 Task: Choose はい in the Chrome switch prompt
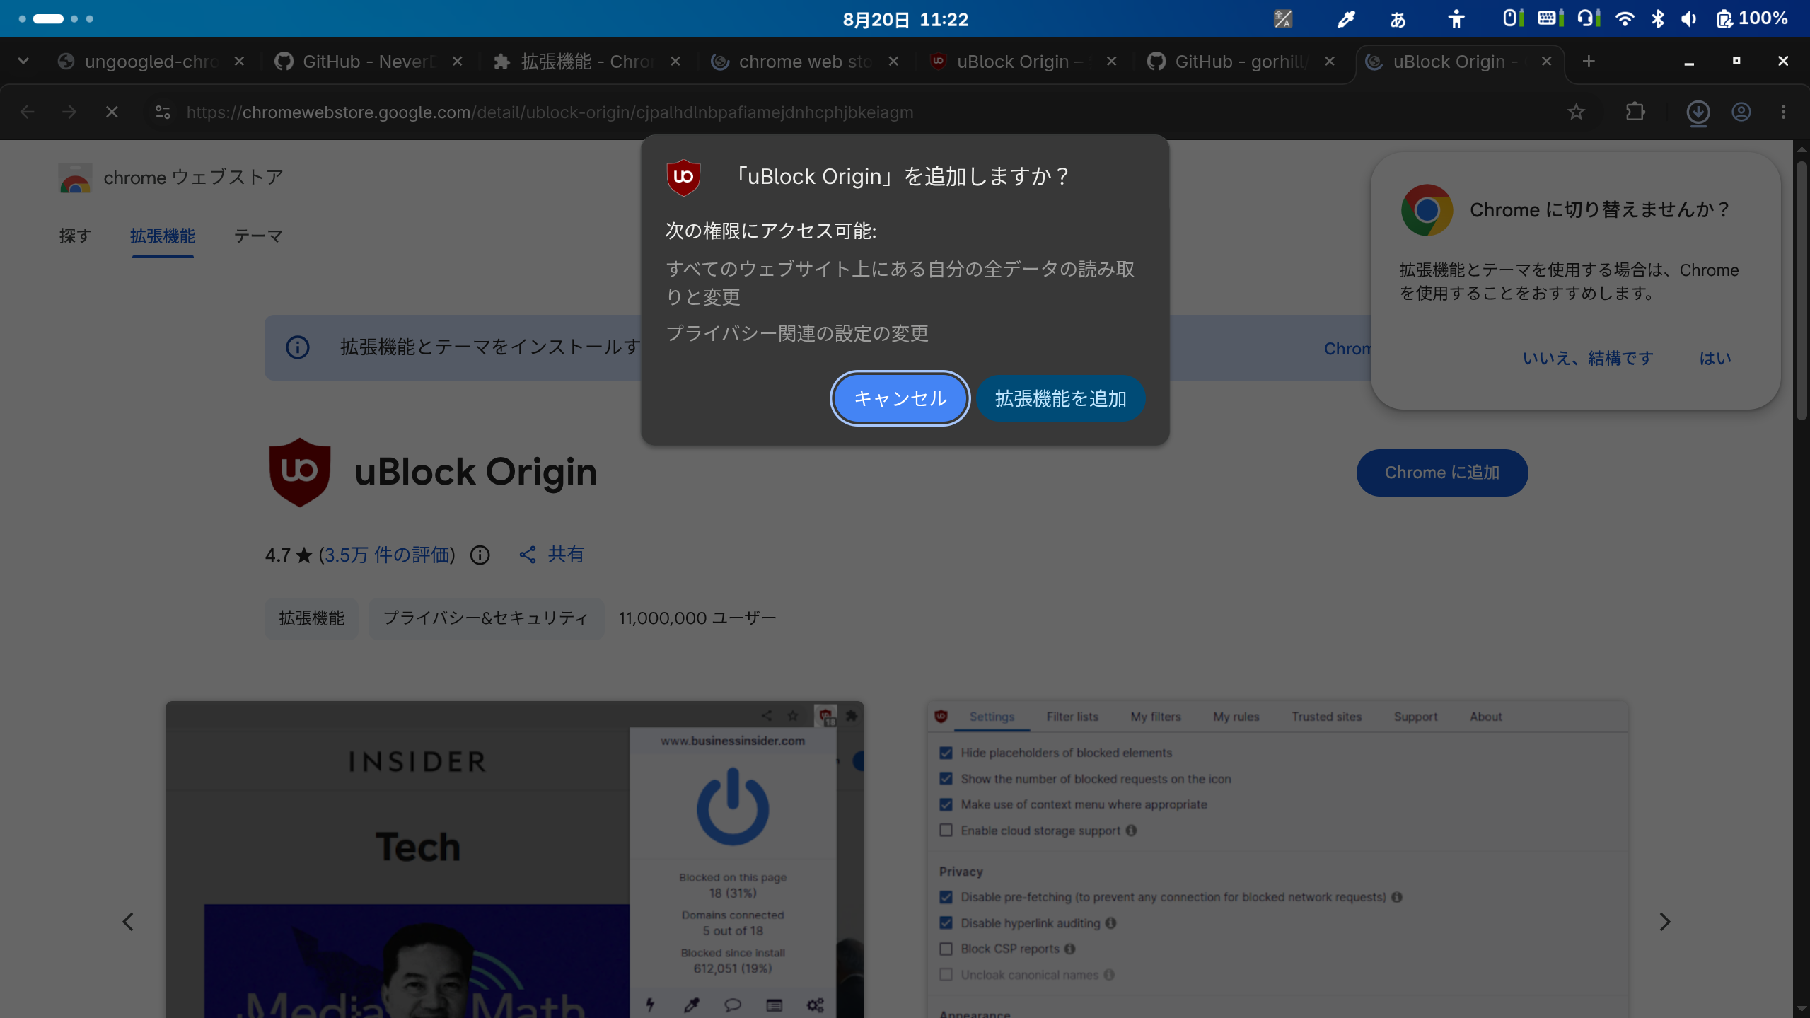1715,358
